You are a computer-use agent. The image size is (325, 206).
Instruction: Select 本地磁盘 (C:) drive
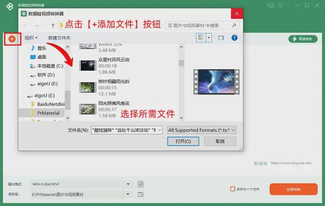pos(47,66)
